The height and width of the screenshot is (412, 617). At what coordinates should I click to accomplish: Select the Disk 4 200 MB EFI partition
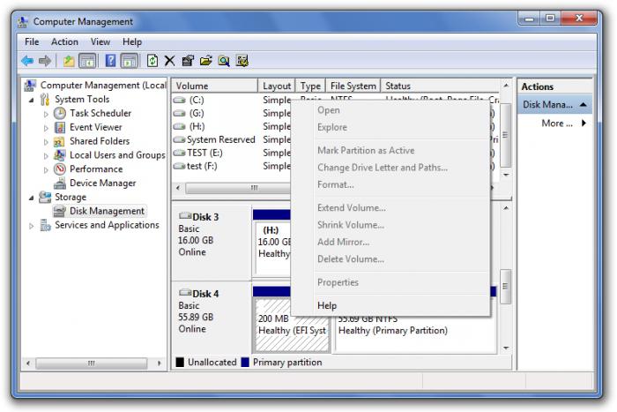292,325
